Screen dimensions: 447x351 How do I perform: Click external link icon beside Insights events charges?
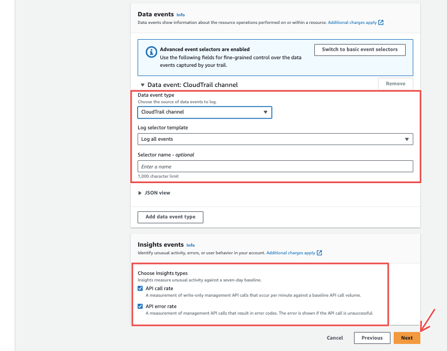coord(320,253)
